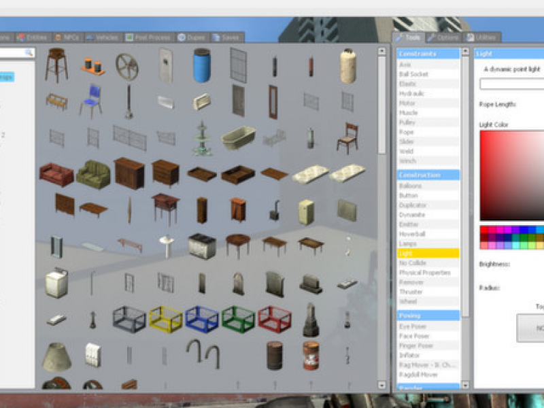
Task: Spawn the wooden bar stool prop
Action: (56, 65)
